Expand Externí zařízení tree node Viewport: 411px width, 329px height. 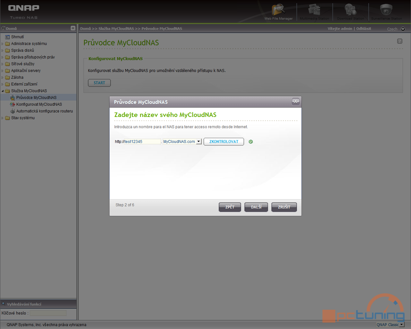pos(3,84)
